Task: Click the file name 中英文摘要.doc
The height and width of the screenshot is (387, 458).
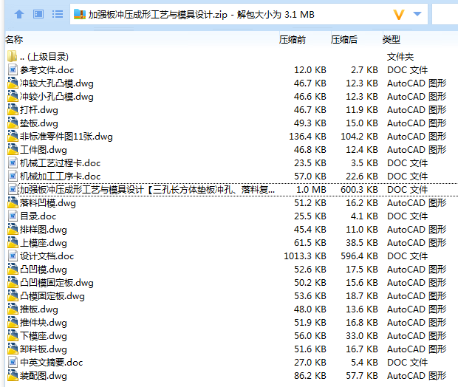Action: [x=52, y=363]
